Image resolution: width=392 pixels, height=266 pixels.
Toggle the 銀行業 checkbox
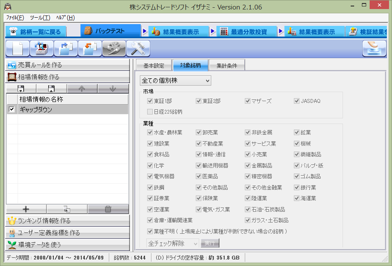297,187
